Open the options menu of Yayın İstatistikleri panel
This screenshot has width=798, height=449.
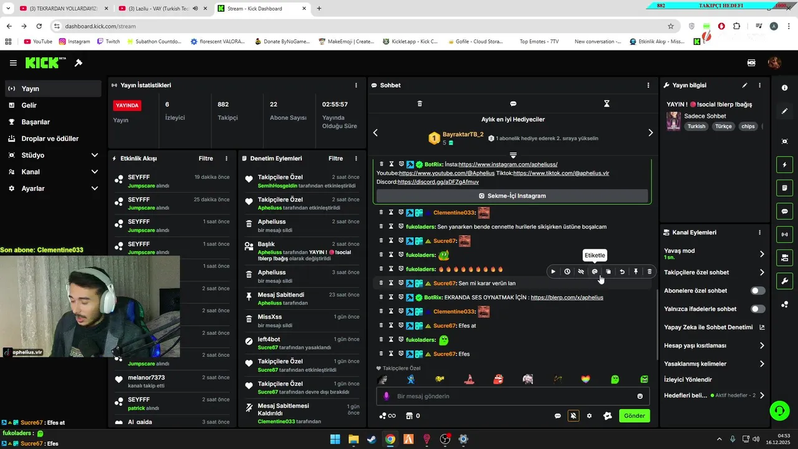point(356,85)
